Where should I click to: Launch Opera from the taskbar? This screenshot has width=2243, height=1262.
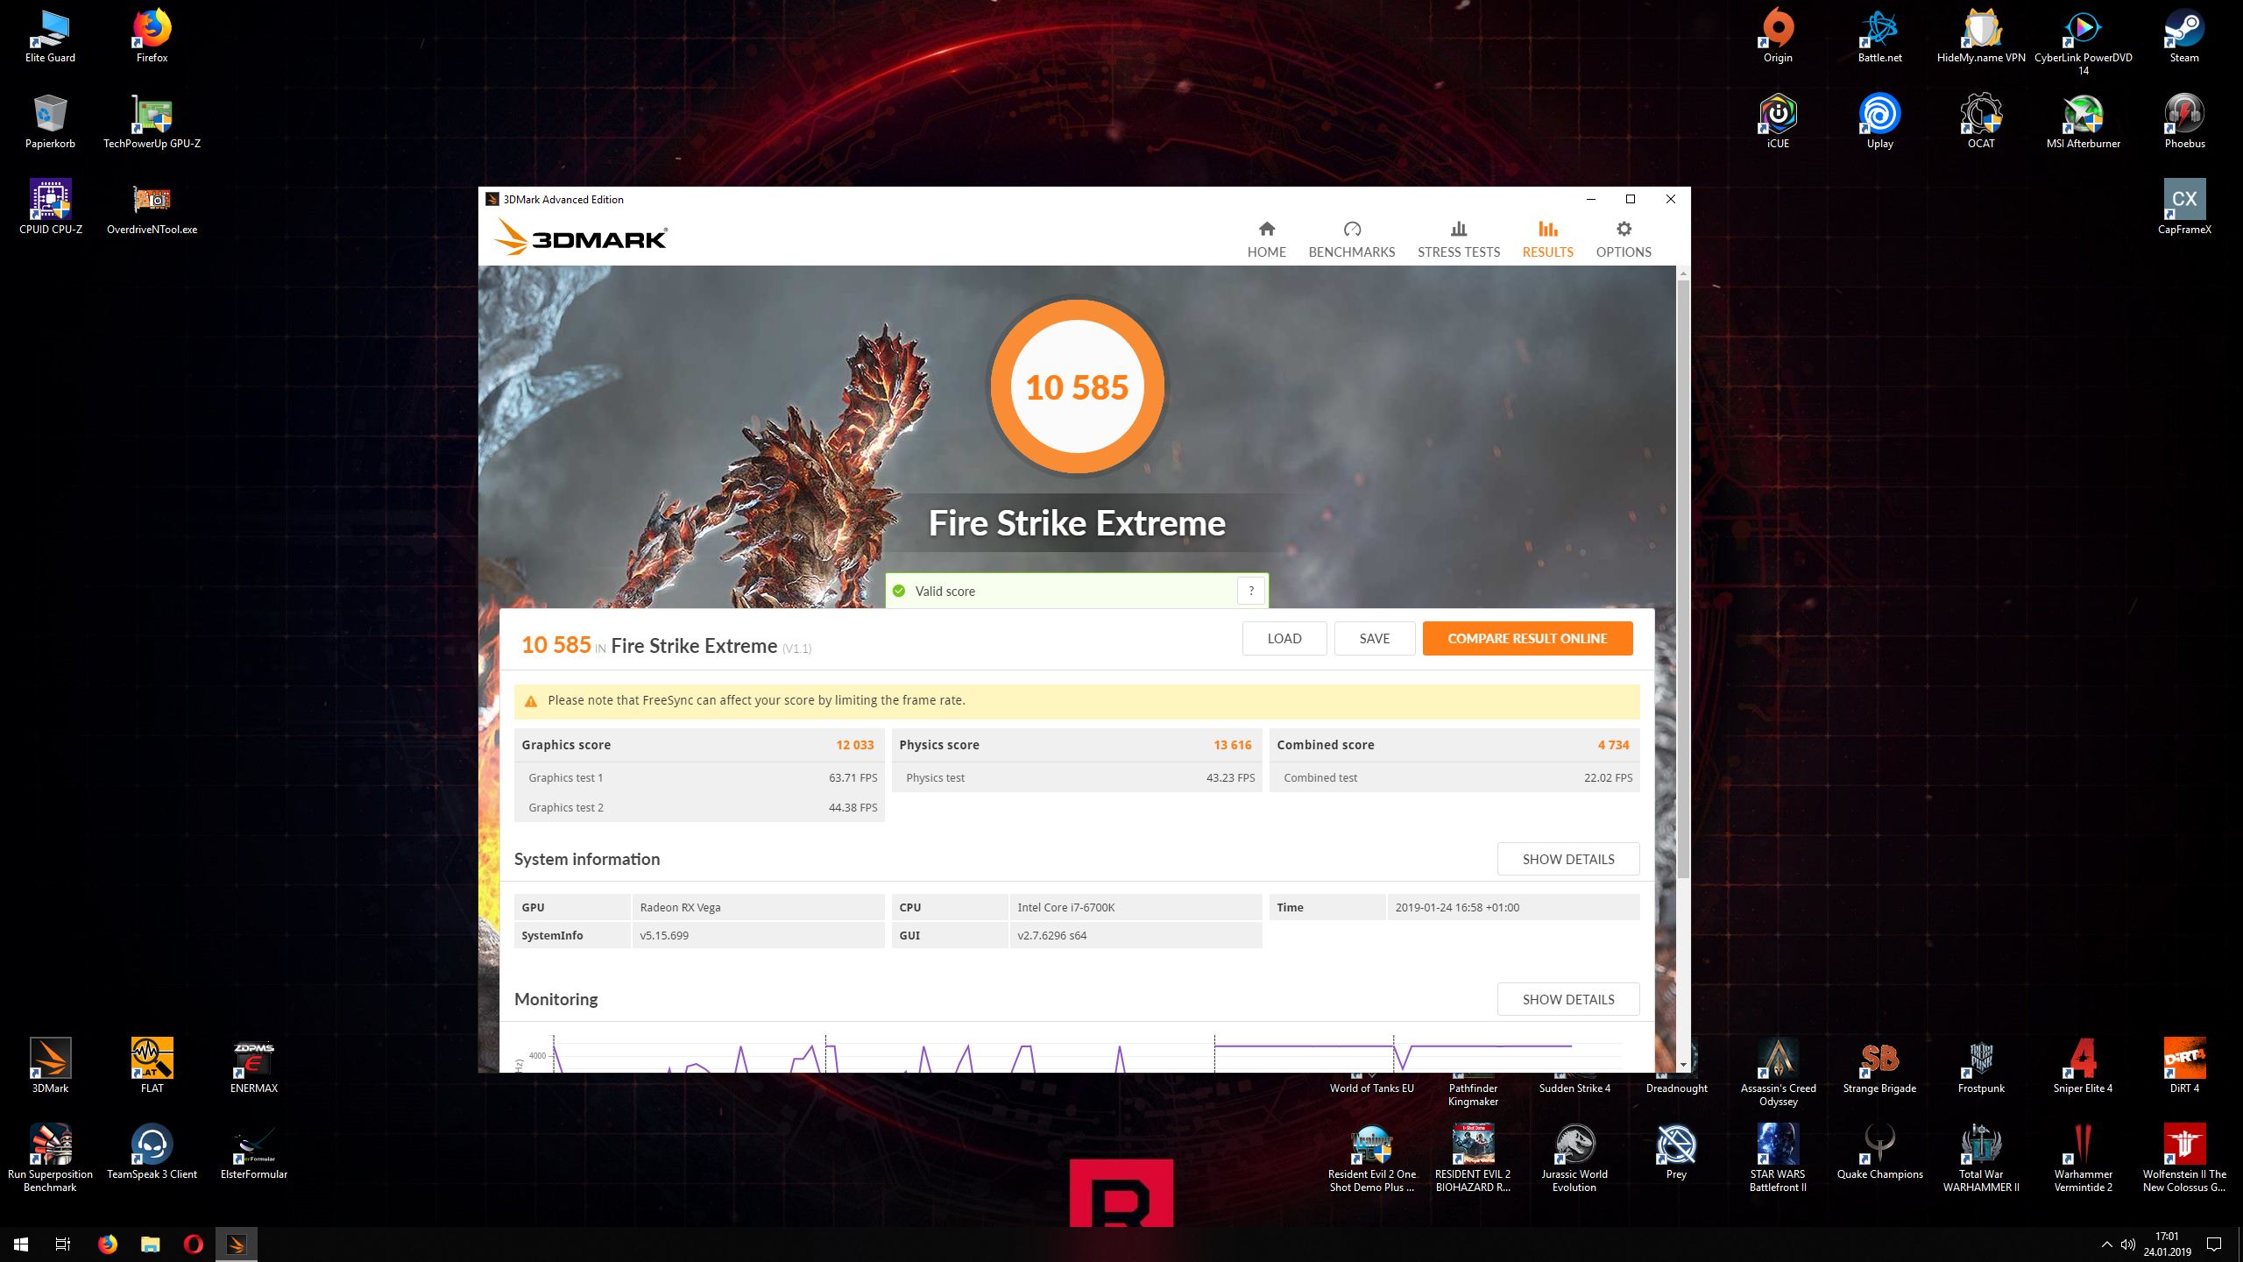pyautogui.click(x=194, y=1244)
